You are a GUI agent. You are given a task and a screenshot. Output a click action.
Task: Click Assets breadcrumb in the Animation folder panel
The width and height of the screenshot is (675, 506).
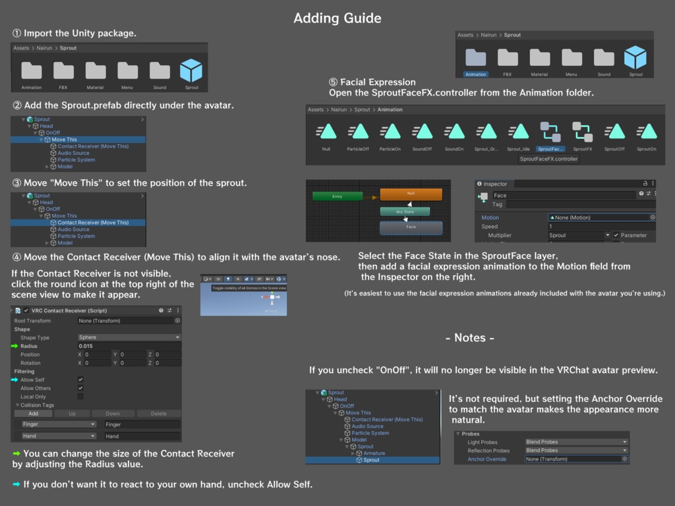(x=316, y=110)
